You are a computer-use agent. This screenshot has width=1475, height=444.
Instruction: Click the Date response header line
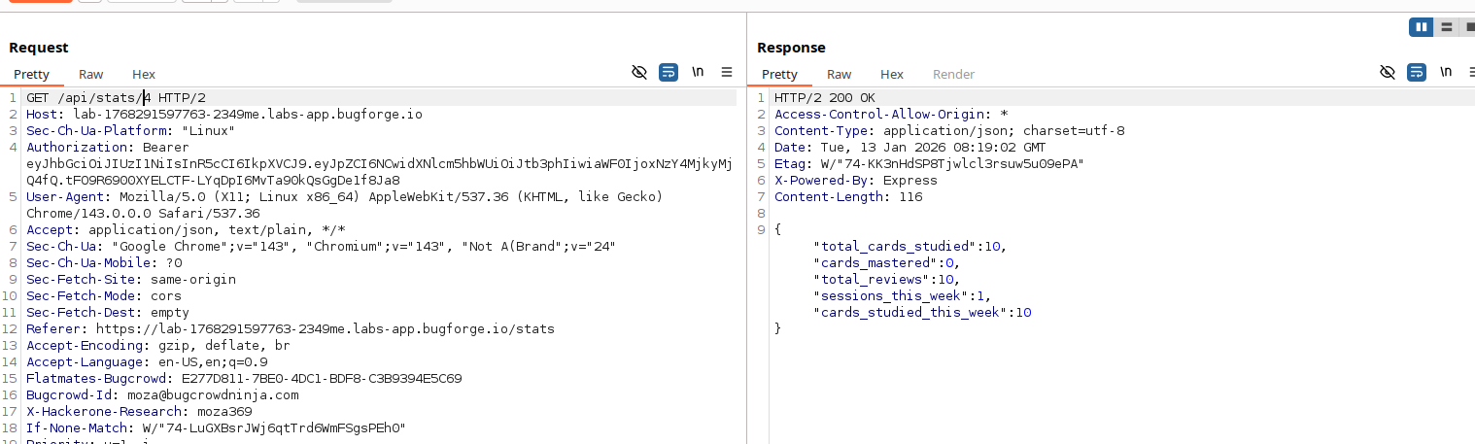tap(910, 148)
